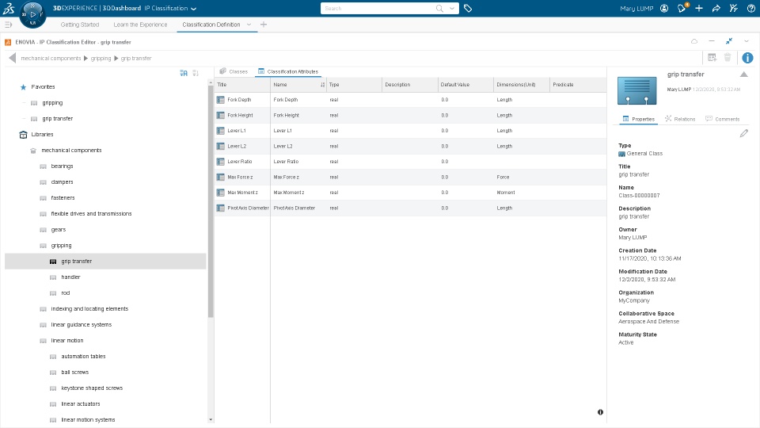Click the grip transfer thumbnail image
Viewport: 760px width, 428px height.
636,90
